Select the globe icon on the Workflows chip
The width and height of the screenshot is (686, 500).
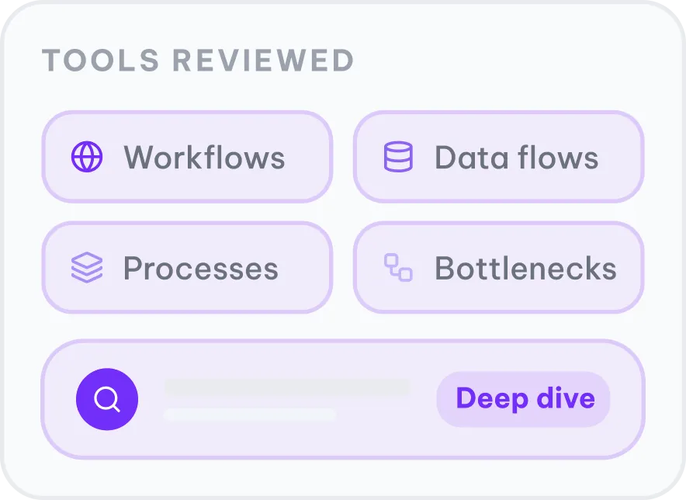coord(87,157)
